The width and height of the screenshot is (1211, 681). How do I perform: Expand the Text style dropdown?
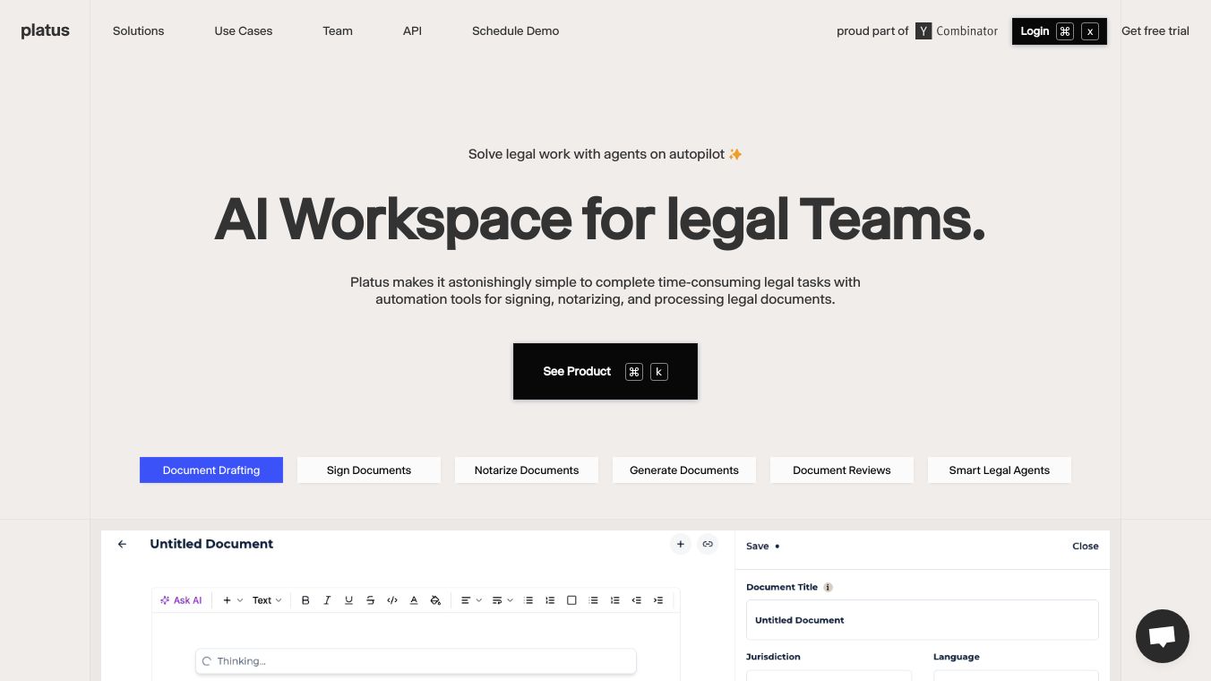coord(267,600)
